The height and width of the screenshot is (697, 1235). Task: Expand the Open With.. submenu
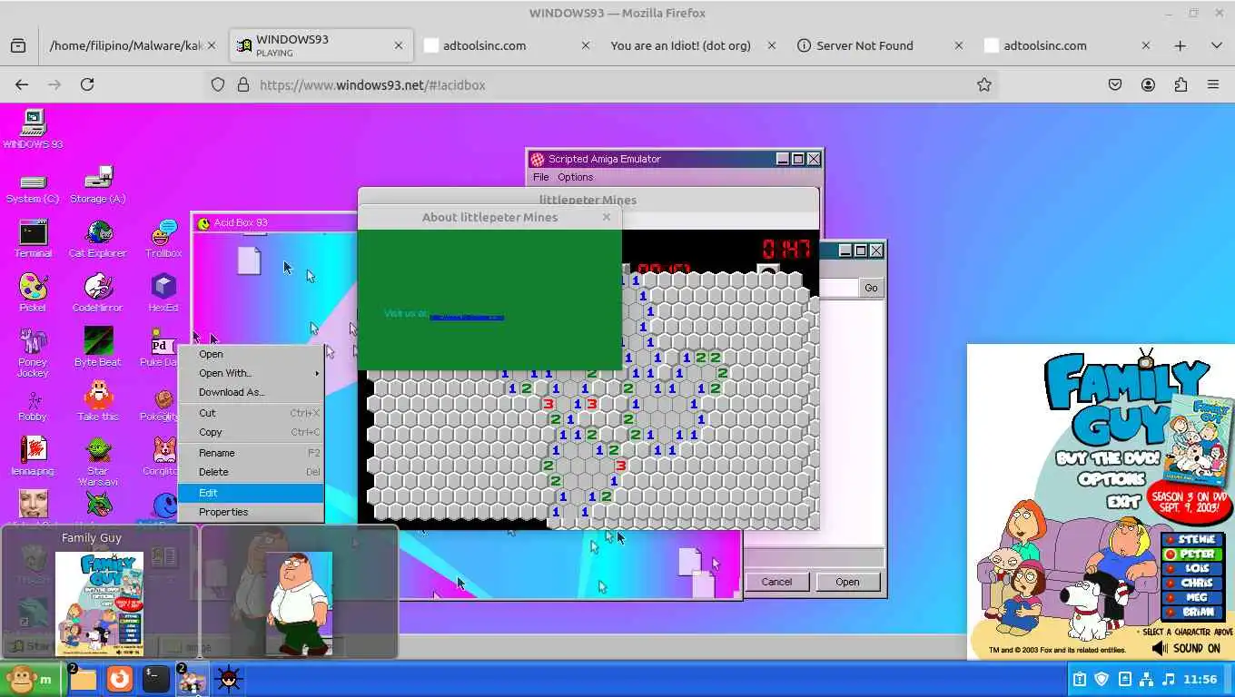(x=251, y=373)
